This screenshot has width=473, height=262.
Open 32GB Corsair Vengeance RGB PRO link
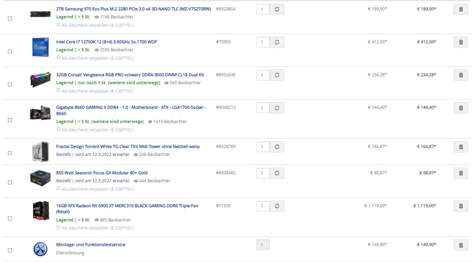pyautogui.click(x=130, y=75)
